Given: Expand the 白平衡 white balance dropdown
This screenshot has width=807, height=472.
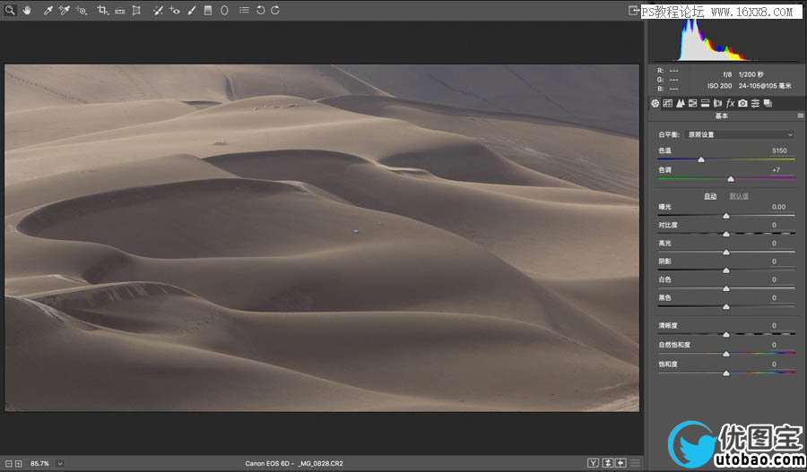Looking at the screenshot, I should 740,134.
